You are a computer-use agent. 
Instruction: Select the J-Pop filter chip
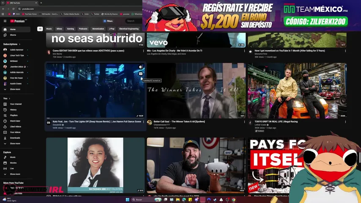pyautogui.click(x=112, y=29)
